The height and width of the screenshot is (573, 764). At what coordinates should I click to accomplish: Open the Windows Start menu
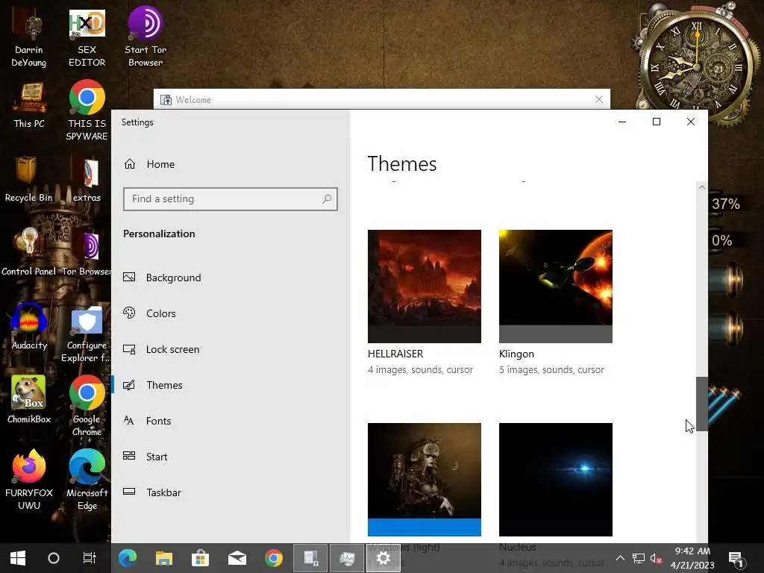coord(18,558)
